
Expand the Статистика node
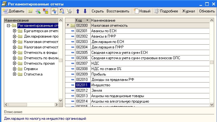(15, 74)
